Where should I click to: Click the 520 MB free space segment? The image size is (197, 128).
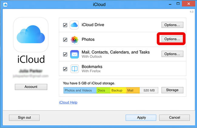149,90
